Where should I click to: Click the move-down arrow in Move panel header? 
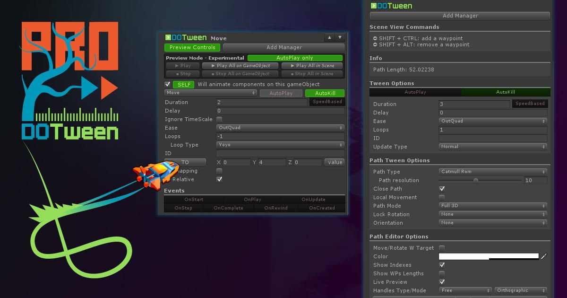pyautogui.click(x=340, y=37)
